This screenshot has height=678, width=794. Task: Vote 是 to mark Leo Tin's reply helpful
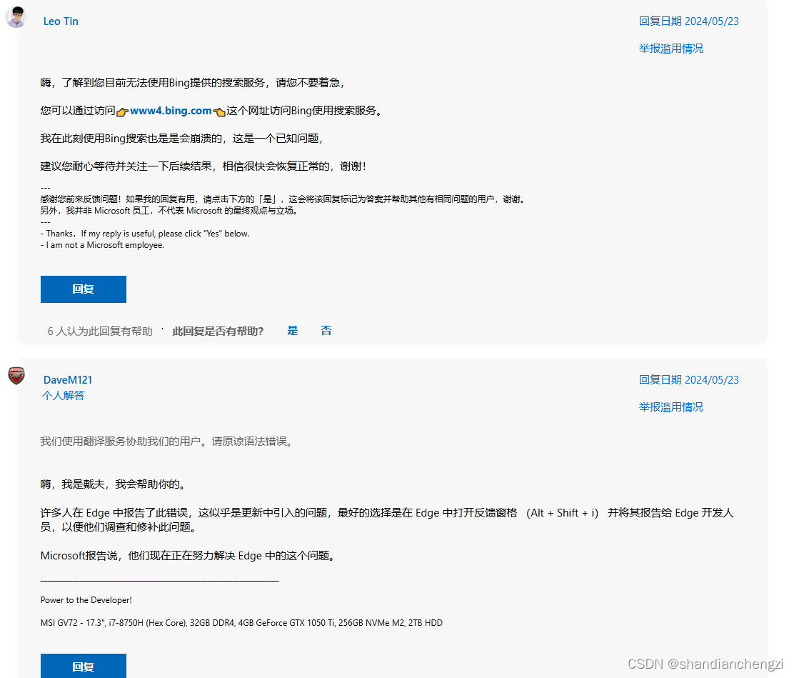click(x=292, y=330)
